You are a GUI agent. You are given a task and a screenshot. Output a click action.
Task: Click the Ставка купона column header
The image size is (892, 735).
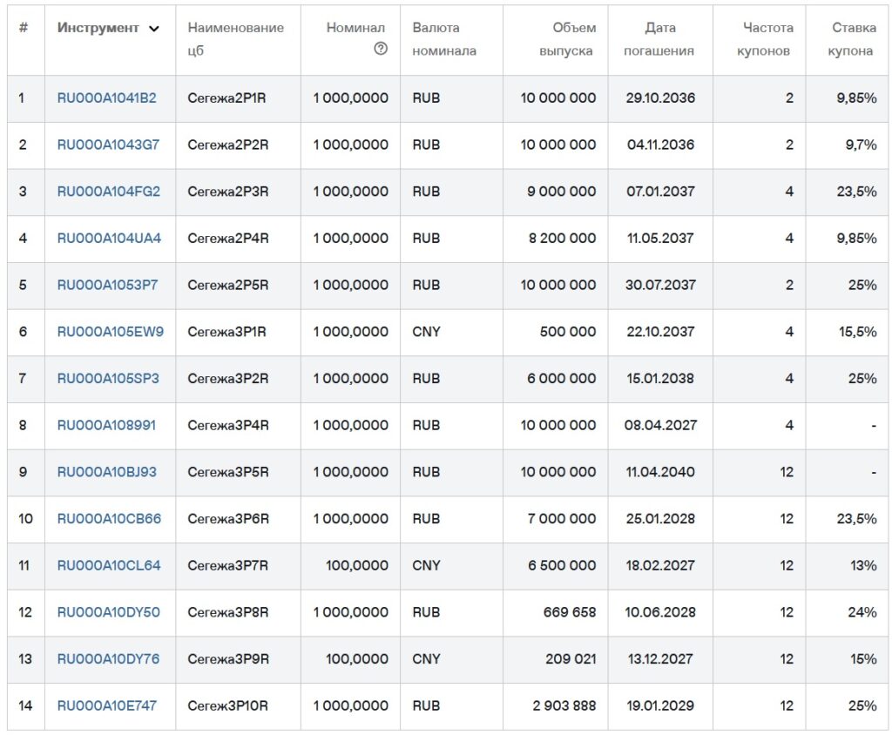pos(850,39)
